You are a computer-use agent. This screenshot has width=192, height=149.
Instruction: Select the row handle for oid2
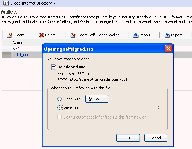tap(7, 49)
